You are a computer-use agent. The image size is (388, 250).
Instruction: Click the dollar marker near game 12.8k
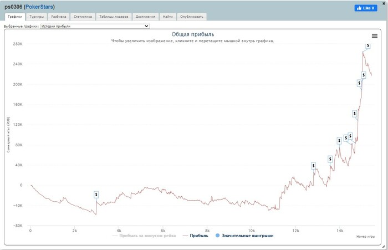(x=314, y=166)
